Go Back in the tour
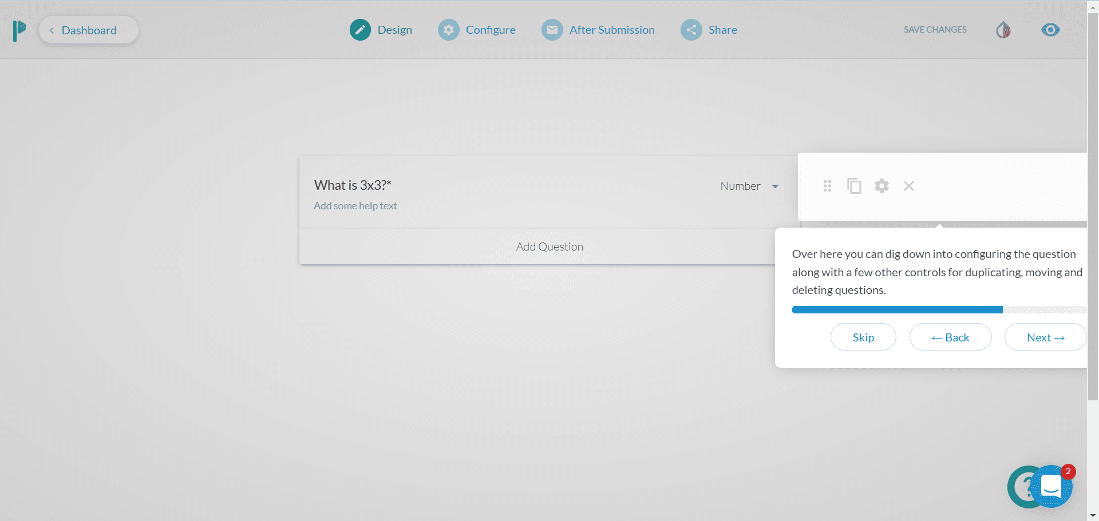 (950, 337)
